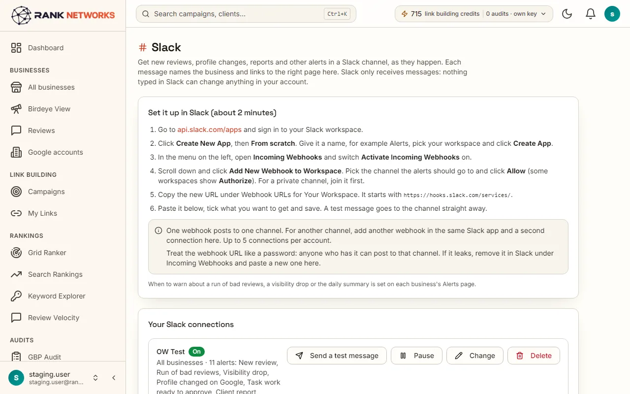630x394 pixels.
Task: Delete the OW Test Slack connection
Action: [x=534, y=356]
